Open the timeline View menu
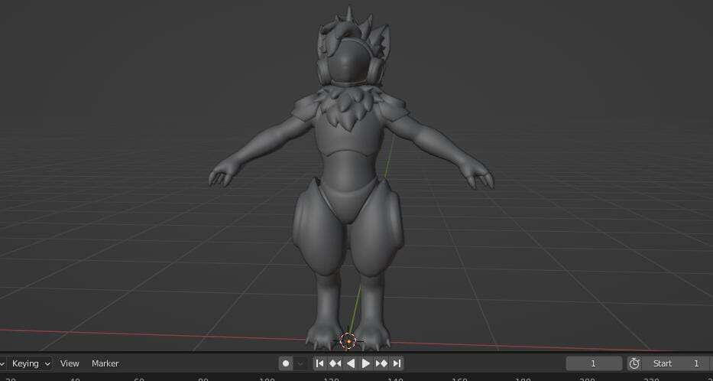Viewport: 713px width, 381px height. click(70, 363)
